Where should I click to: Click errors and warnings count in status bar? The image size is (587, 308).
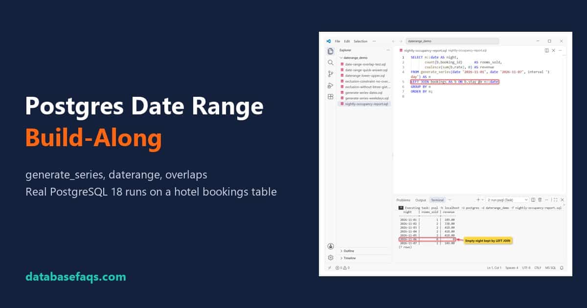341,267
